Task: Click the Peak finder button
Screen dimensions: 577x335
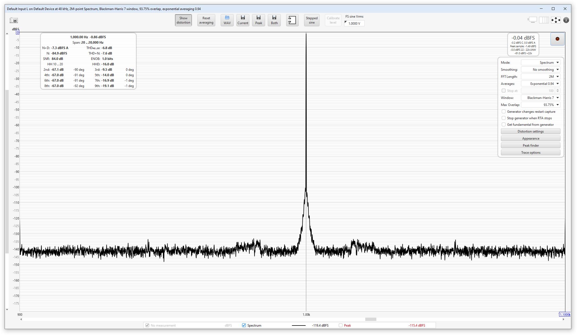Action: point(530,146)
